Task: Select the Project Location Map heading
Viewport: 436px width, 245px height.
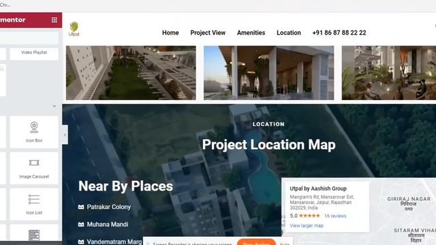Action: coord(268,145)
